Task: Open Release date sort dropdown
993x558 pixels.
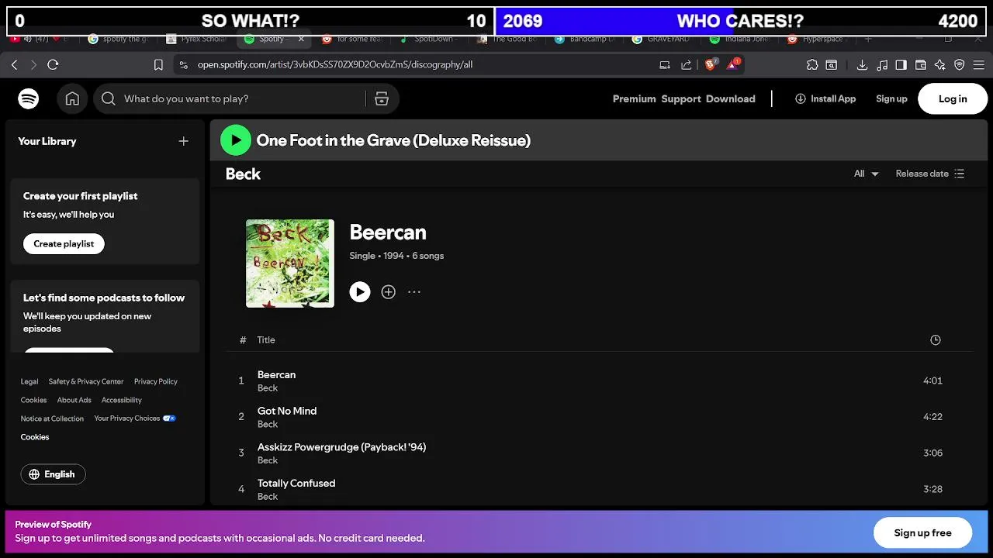Action: [929, 174]
